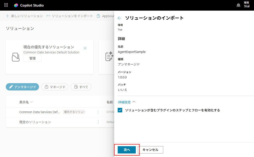Click the キャンセル button
The width and height of the screenshot is (254, 157).
pos(150,150)
